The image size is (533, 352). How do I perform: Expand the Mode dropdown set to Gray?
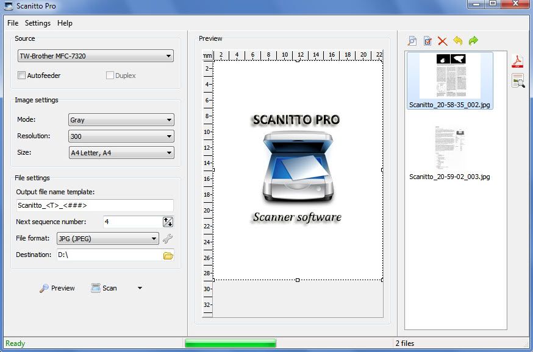tap(121, 120)
